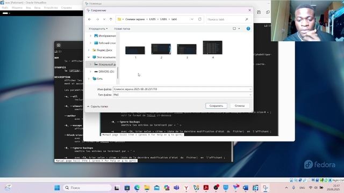Open Adobe Acrobat from the taskbar
The height and width of the screenshot is (193, 344).
tap(206, 188)
